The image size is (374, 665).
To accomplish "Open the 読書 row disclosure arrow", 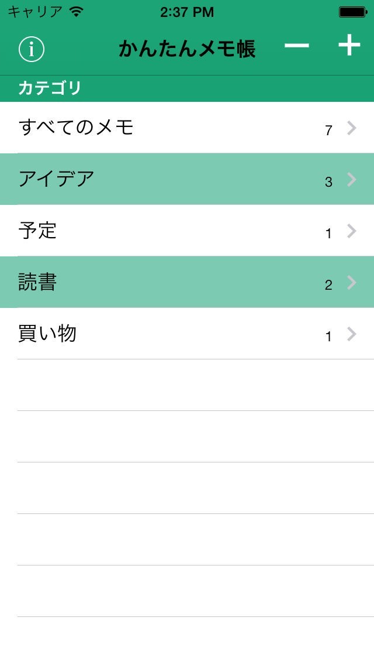I will tap(351, 282).
